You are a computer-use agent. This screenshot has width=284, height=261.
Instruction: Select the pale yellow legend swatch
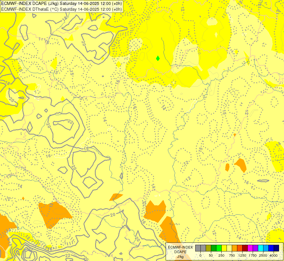[x=229, y=248]
